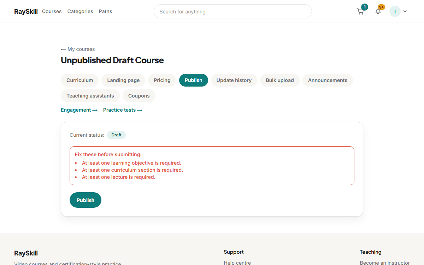Follow the Engagement arrow link
This screenshot has width=424, height=265.
(x=79, y=110)
